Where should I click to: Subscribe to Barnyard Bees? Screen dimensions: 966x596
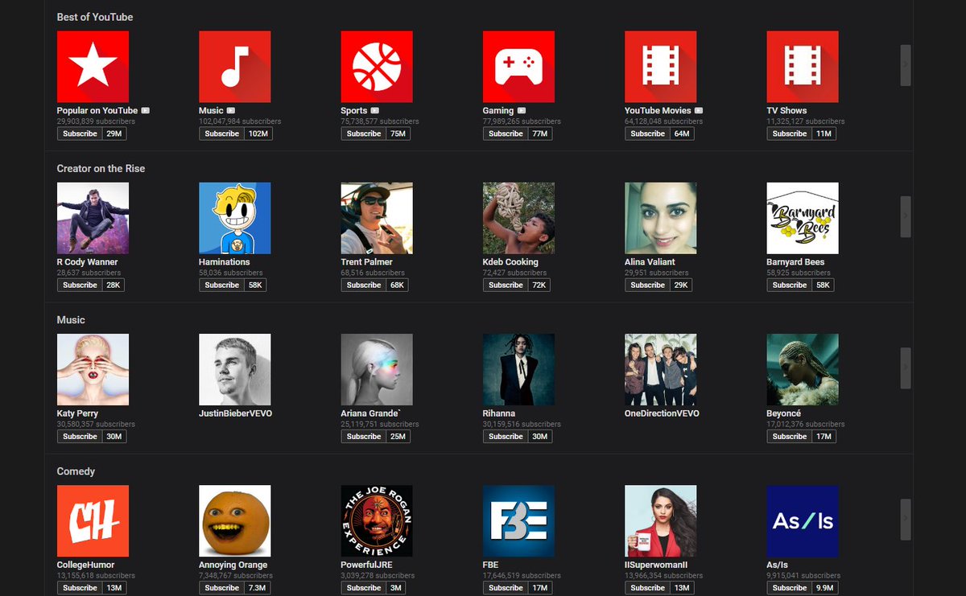tap(790, 285)
